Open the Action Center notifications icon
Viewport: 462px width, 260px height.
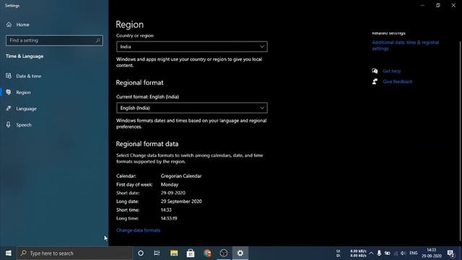pos(450,253)
